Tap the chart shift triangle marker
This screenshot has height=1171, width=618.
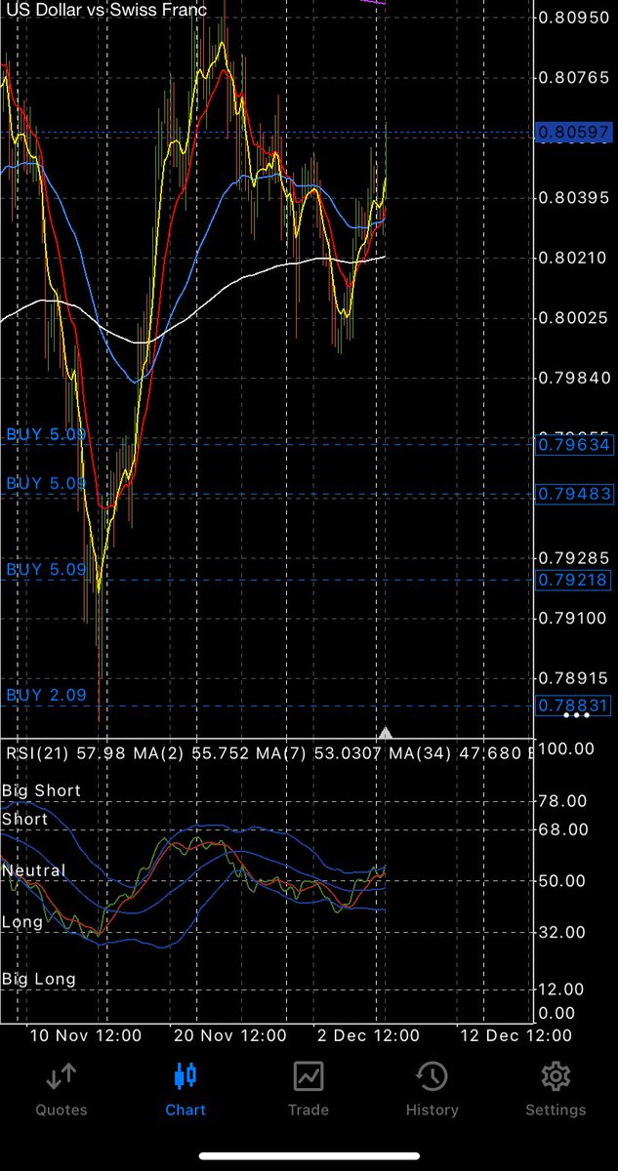pyautogui.click(x=386, y=733)
